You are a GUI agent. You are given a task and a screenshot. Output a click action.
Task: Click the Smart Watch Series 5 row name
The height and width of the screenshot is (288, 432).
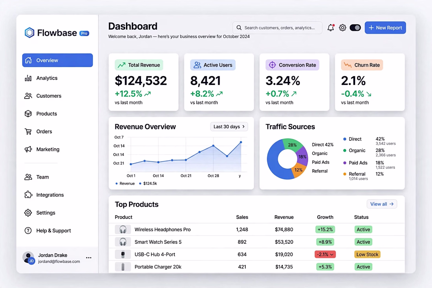(x=158, y=242)
